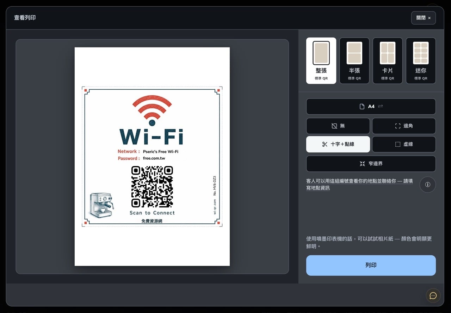Click the blue 列印 print button
Image resolution: width=451 pixels, height=313 pixels.
coord(371,265)
